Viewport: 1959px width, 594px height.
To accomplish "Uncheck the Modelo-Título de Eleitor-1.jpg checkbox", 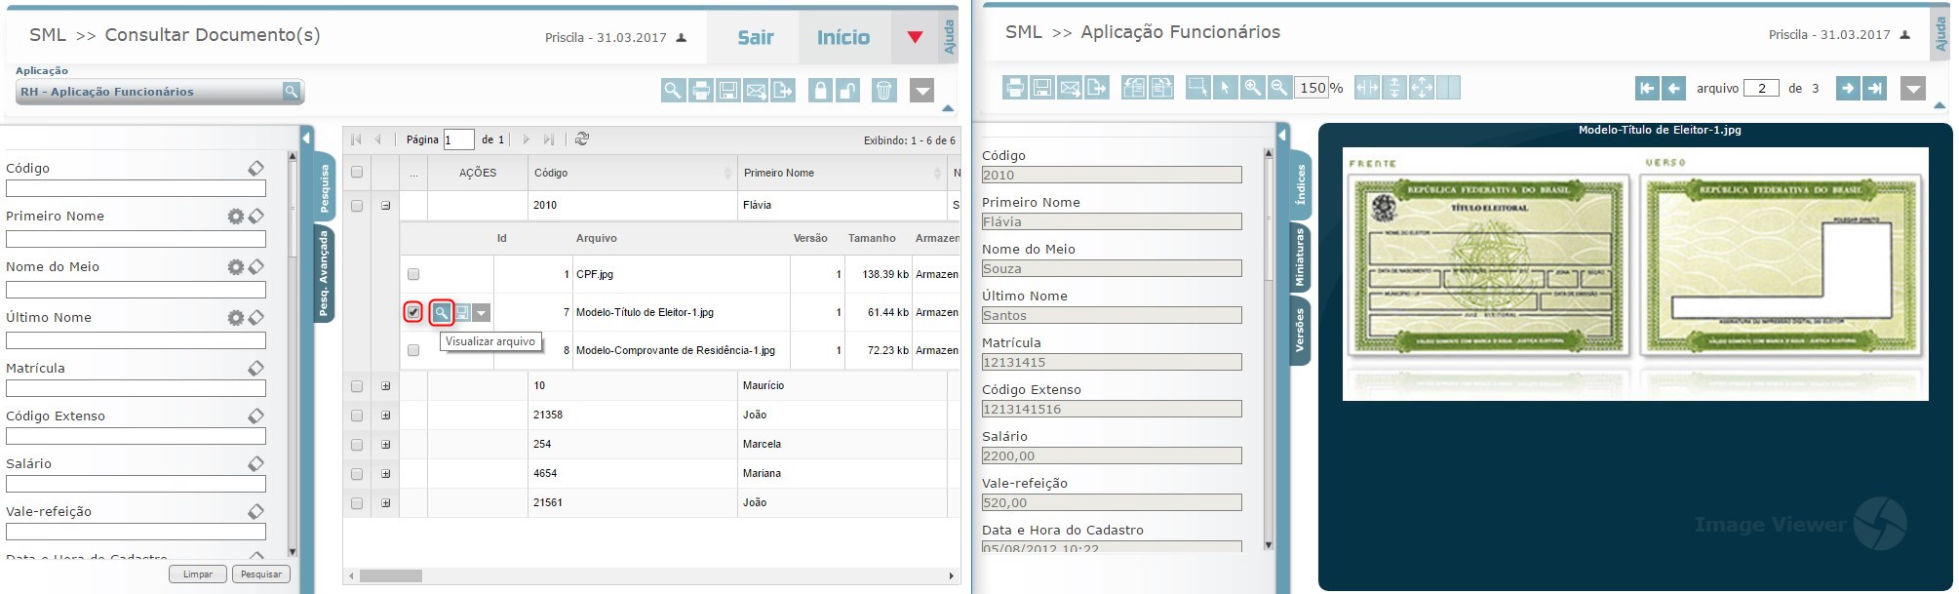I will (413, 312).
